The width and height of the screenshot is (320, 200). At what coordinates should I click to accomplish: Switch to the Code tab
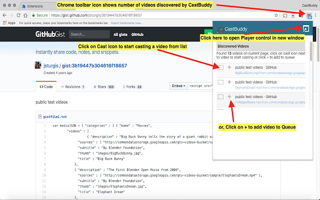pos(46,86)
